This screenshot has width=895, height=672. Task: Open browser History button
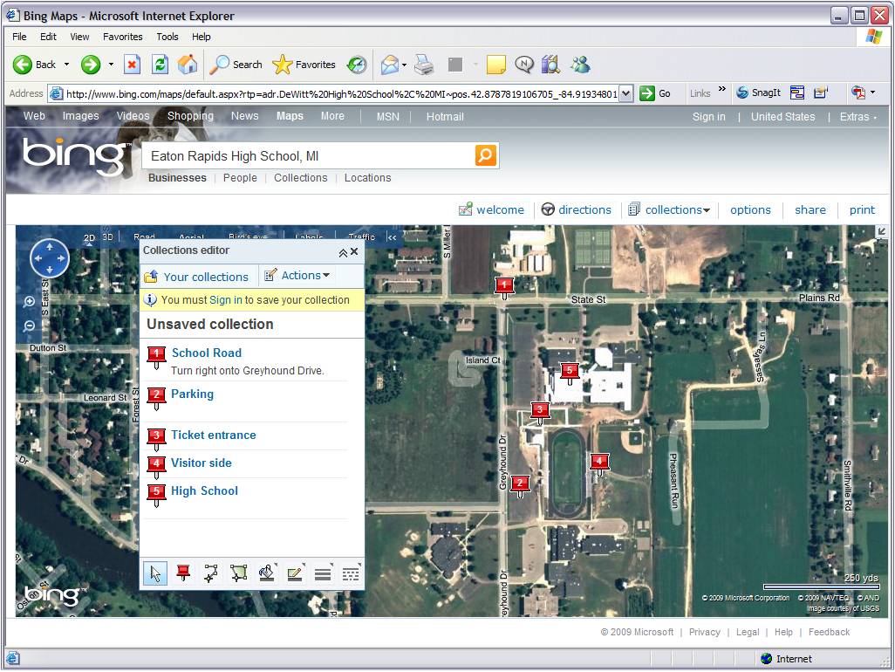(x=358, y=65)
